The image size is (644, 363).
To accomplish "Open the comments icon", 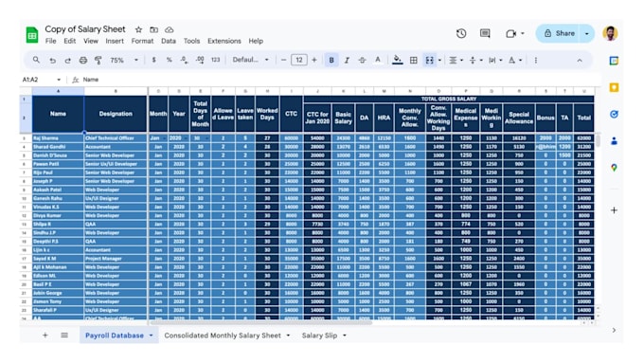I will click(485, 33).
